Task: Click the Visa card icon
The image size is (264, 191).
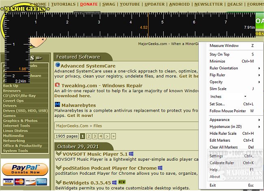Action: (8, 182)
